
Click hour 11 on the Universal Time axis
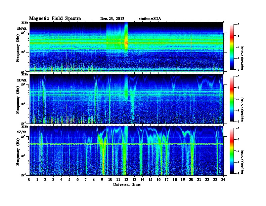tap(118, 179)
